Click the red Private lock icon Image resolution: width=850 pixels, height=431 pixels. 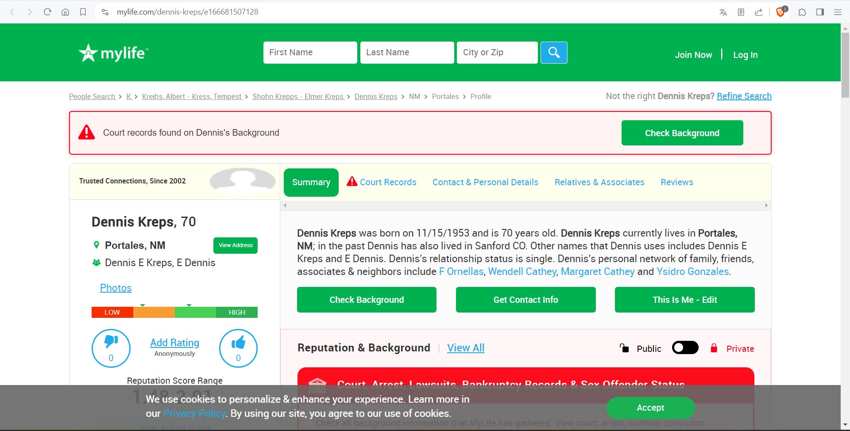point(714,348)
